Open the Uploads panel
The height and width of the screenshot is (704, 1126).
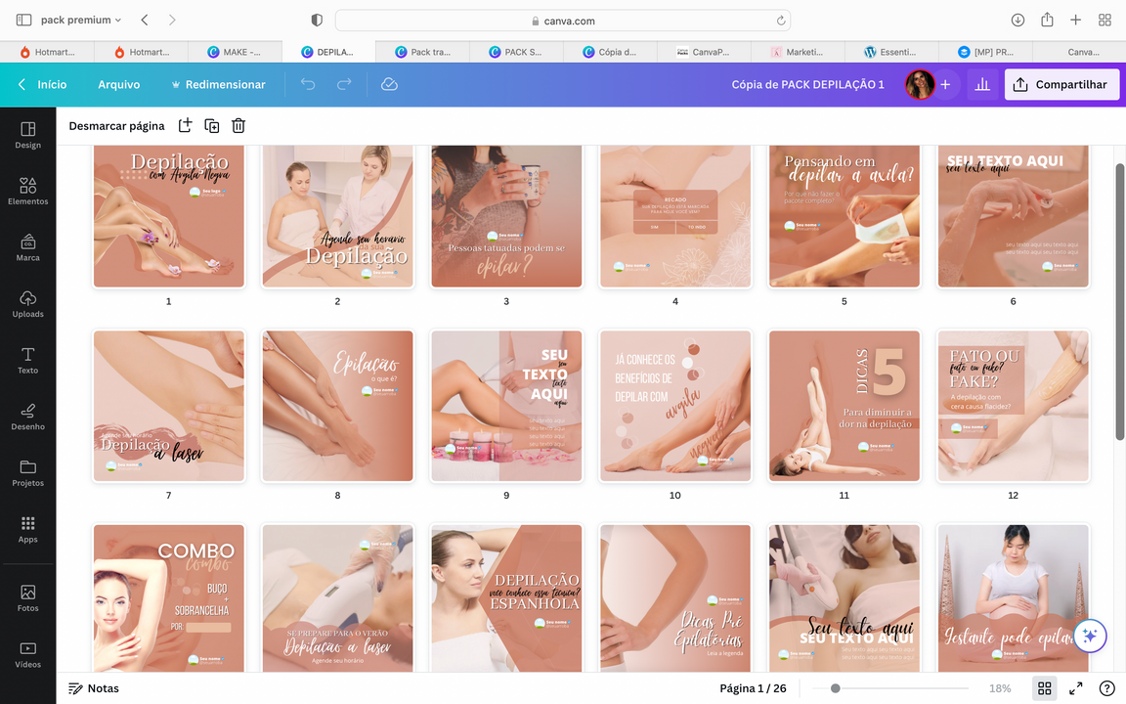tap(27, 303)
